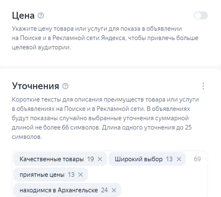Delete the 'находимся в Архангельске' chip
The height and width of the screenshot is (197, 221).
pos(114,190)
